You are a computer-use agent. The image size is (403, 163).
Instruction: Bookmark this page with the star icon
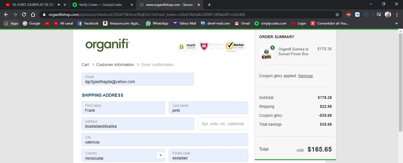click(337, 14)
